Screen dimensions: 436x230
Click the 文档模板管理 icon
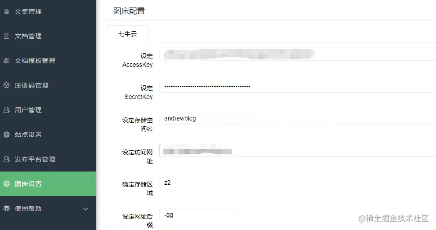(7, 61)
